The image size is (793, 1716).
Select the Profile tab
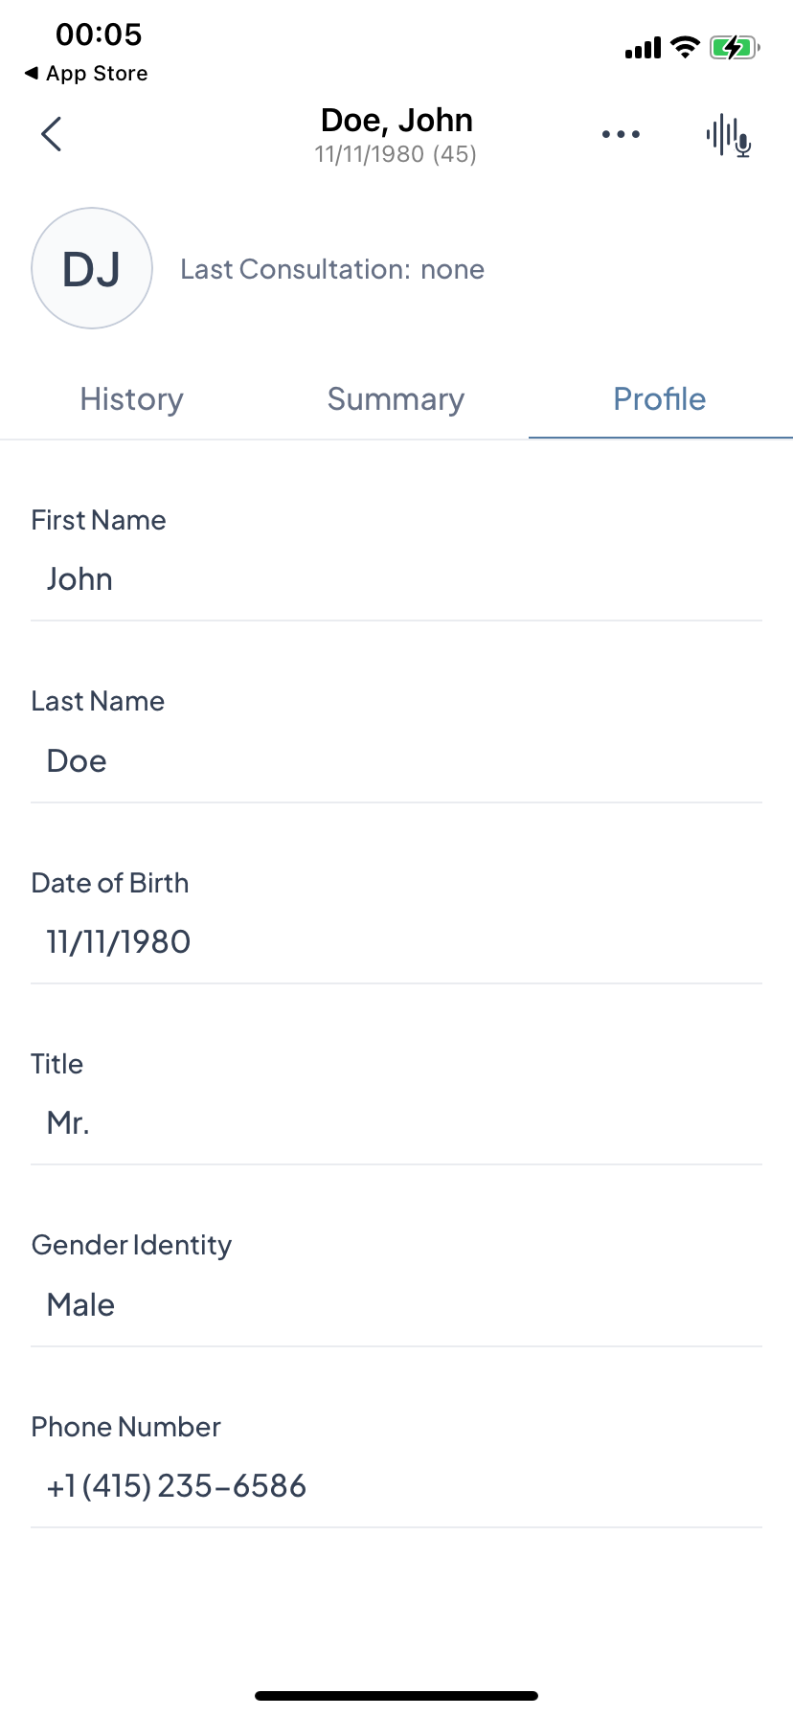(x=660, y=399)
